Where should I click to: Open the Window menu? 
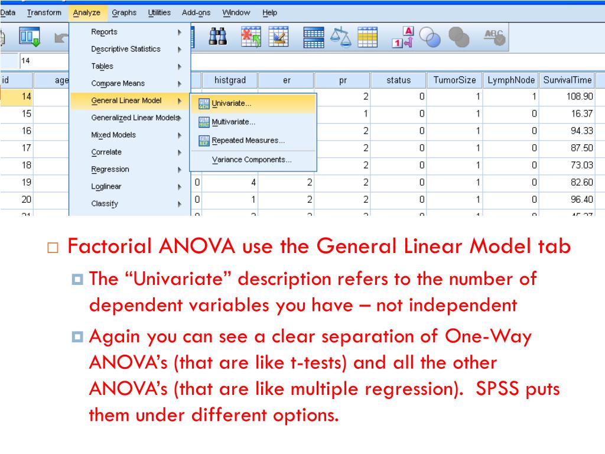coord(236,13)
